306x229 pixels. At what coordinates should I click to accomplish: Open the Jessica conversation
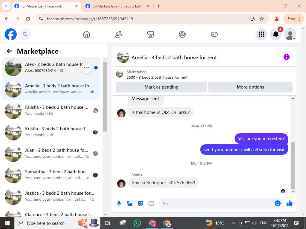click(51, 196)
